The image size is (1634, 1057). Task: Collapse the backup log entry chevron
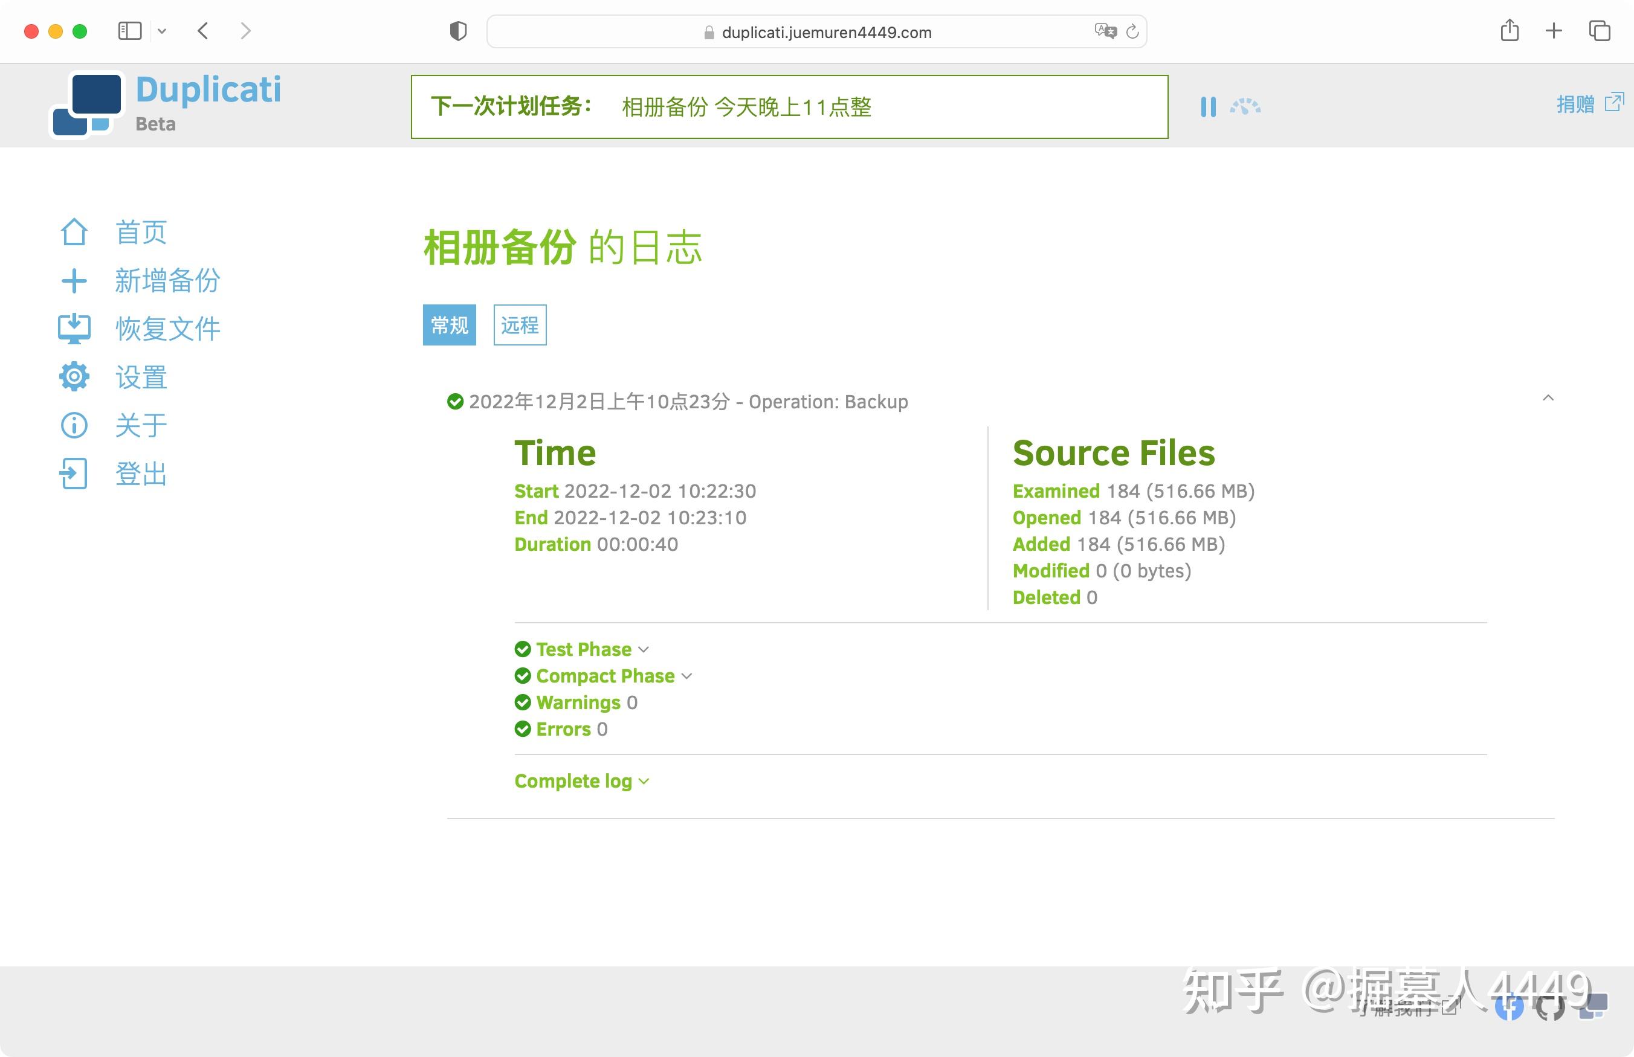tap(1548, 398)
